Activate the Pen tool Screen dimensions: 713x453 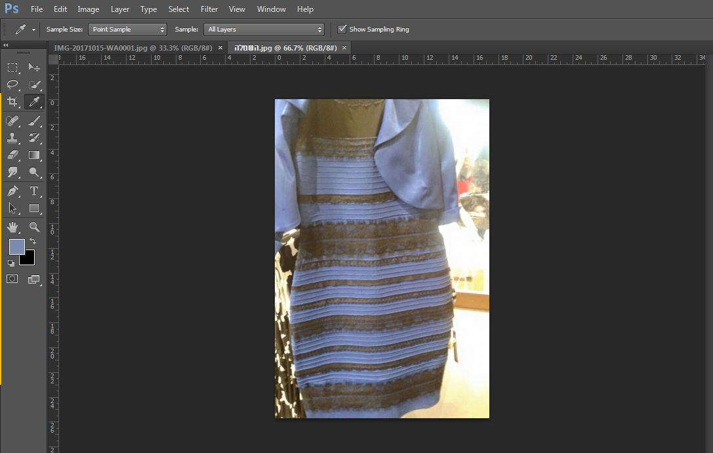tap(12, 191)
